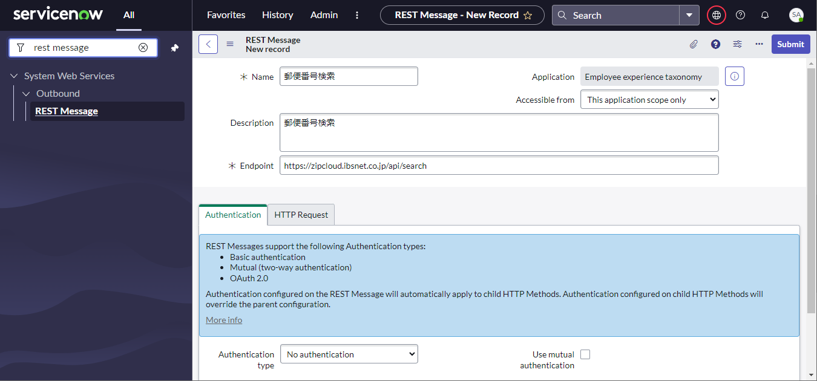Click the info icon next to Application field

734,76
